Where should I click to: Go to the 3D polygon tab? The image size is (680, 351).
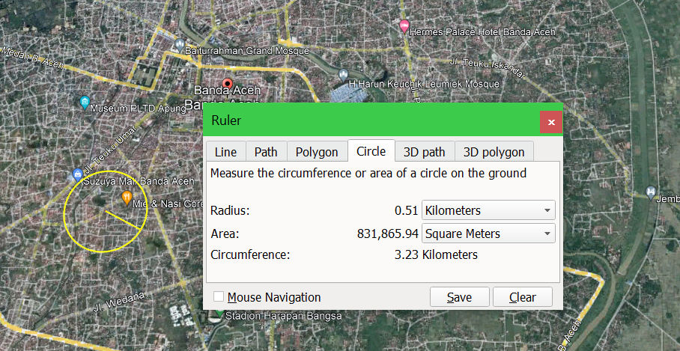pos(494,152)
